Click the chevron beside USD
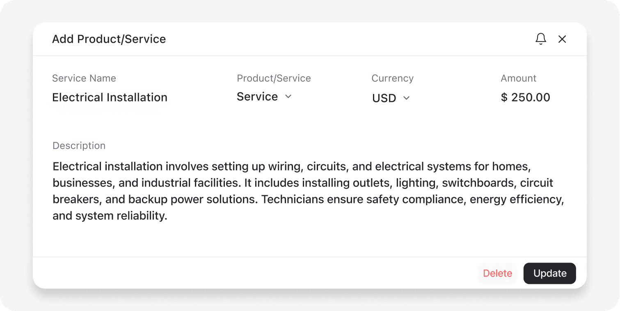Viewport: 620px width, 311px height. click(x=407, y=98)
